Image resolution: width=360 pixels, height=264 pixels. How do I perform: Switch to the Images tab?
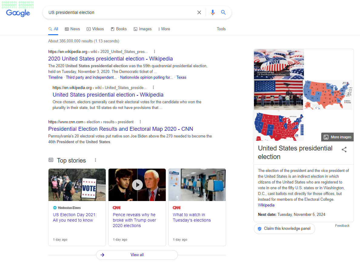pyautogui.click(x=142, y=29)
